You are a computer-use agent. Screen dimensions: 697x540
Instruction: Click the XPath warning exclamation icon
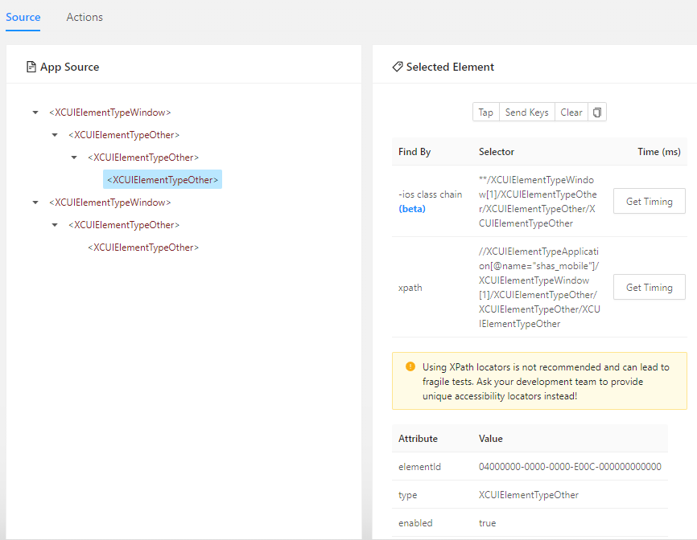[410, 366]
